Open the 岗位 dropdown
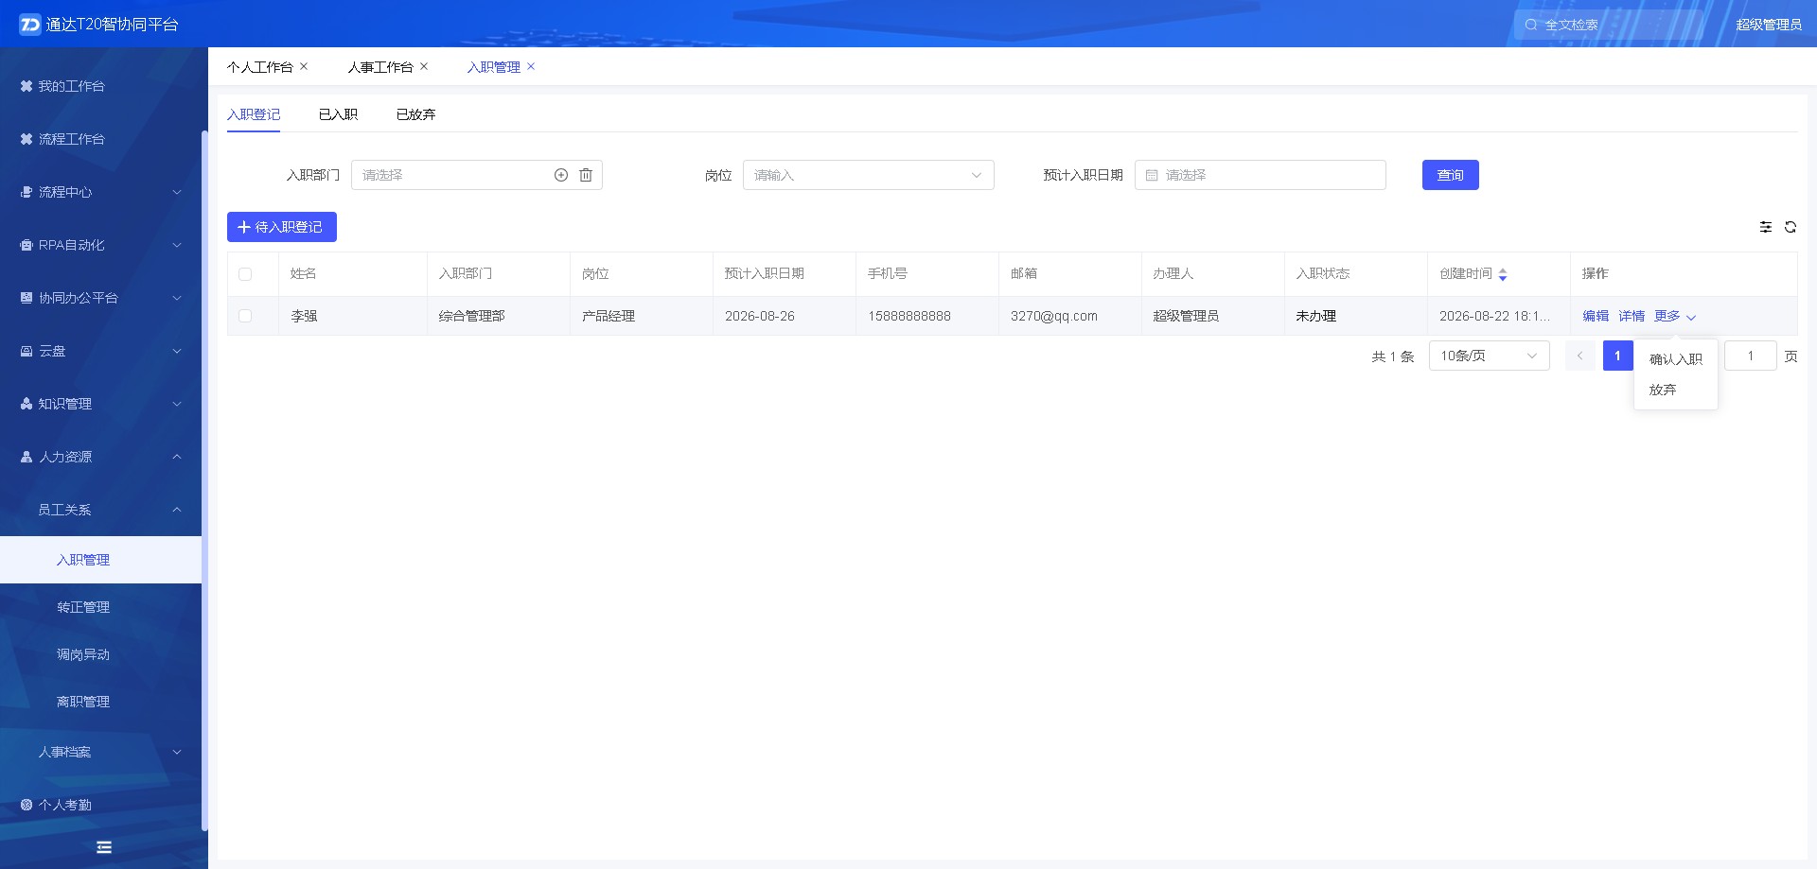The image size is (1817, 869). [x=869, y=175]
